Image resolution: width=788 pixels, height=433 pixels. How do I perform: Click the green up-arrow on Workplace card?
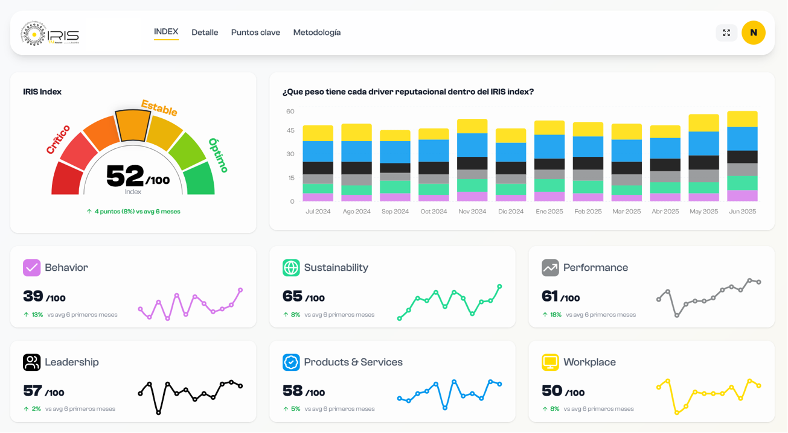click(543, 408)
